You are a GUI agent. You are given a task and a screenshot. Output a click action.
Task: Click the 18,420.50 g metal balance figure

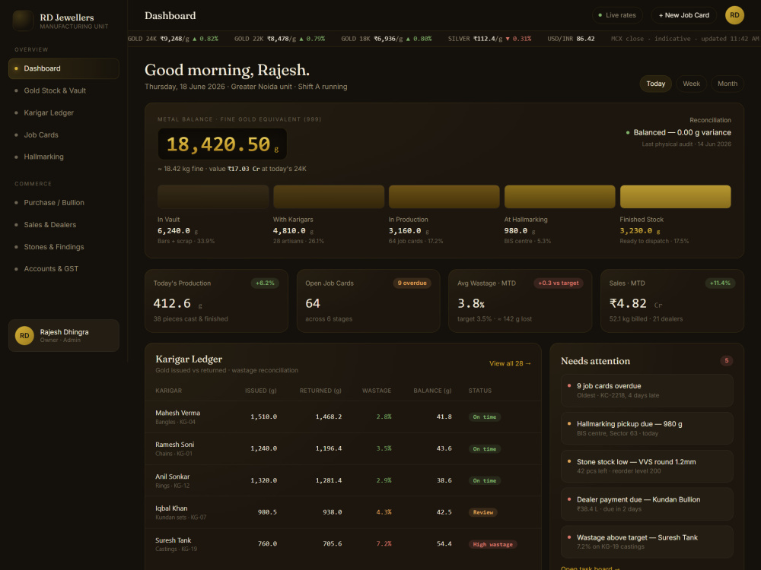point(222,144)
